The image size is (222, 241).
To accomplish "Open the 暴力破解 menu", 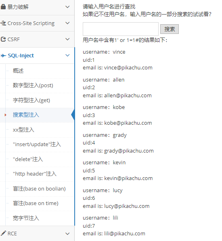I will (x=37, y=7).
